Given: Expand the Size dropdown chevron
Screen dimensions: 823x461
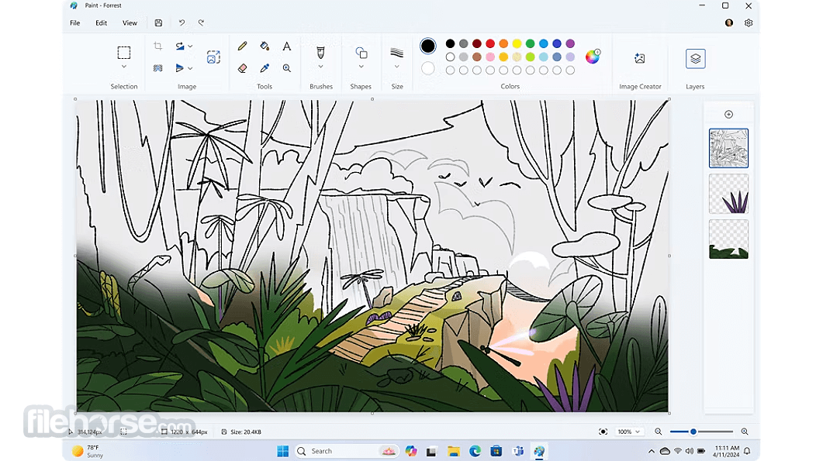Looking at the screenshot, I should click(397, 67).
